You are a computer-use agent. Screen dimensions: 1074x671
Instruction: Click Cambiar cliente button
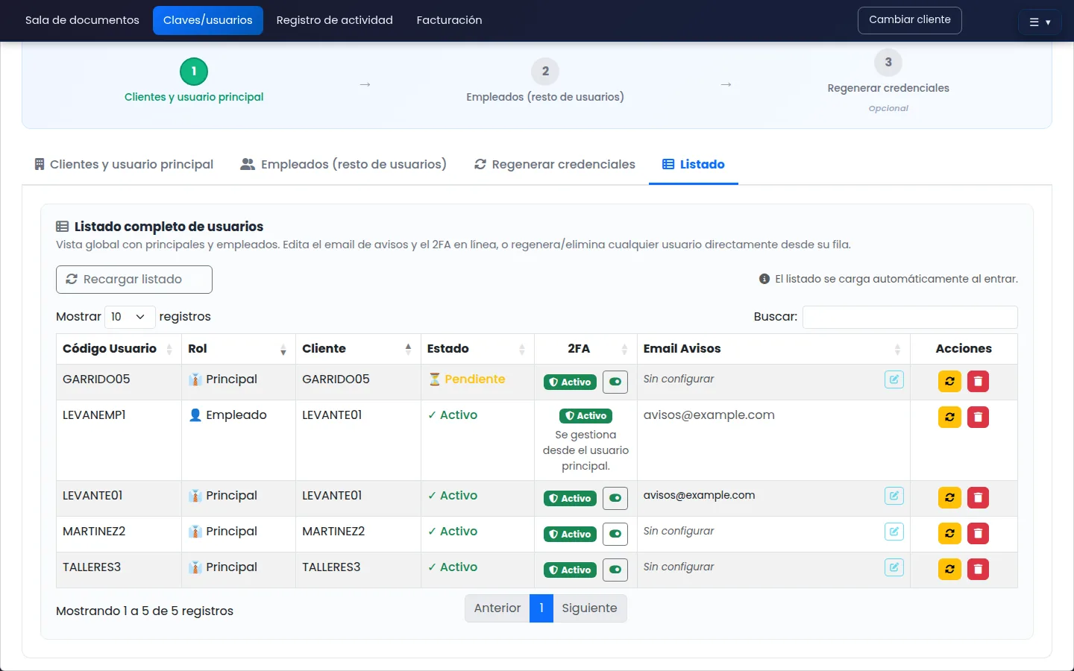pyautogui.click(x=910, y=20)
